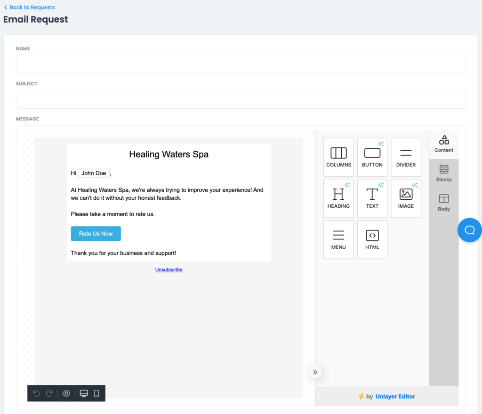Open the Content tab in editor sidebar

(x=443, y=144)
